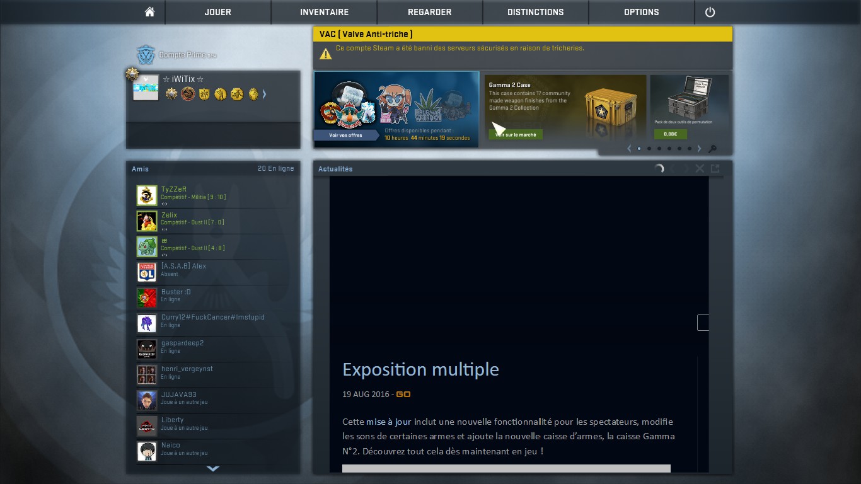861x484 pixels.
Task: Click the orange GO link
Action: point(403,395)
